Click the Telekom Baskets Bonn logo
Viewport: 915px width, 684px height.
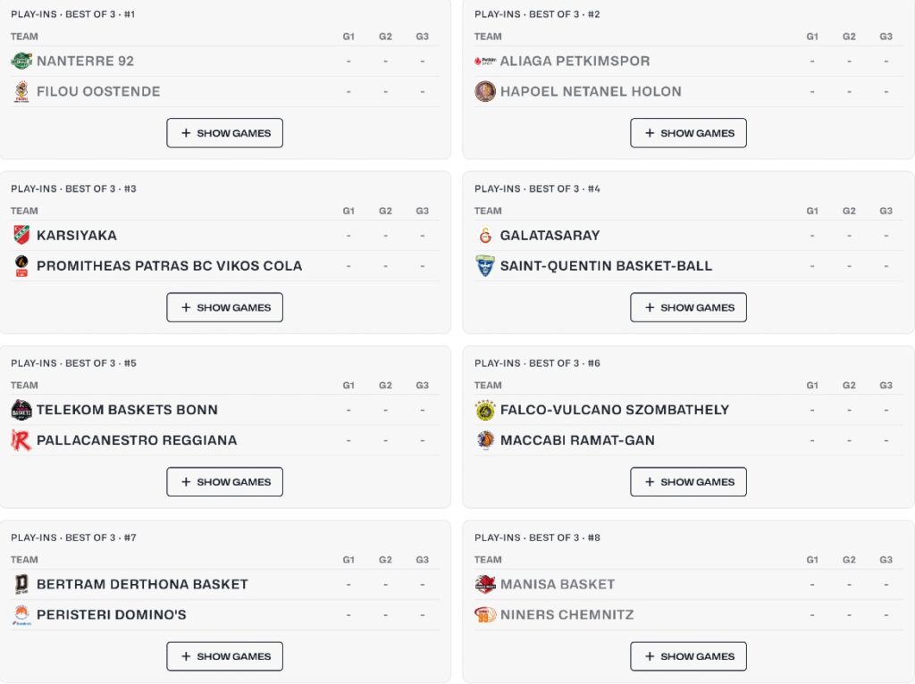point(21,410)
